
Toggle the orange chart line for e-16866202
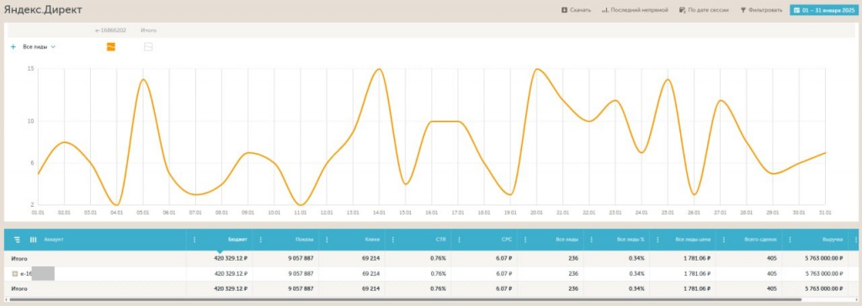(111, 47)
